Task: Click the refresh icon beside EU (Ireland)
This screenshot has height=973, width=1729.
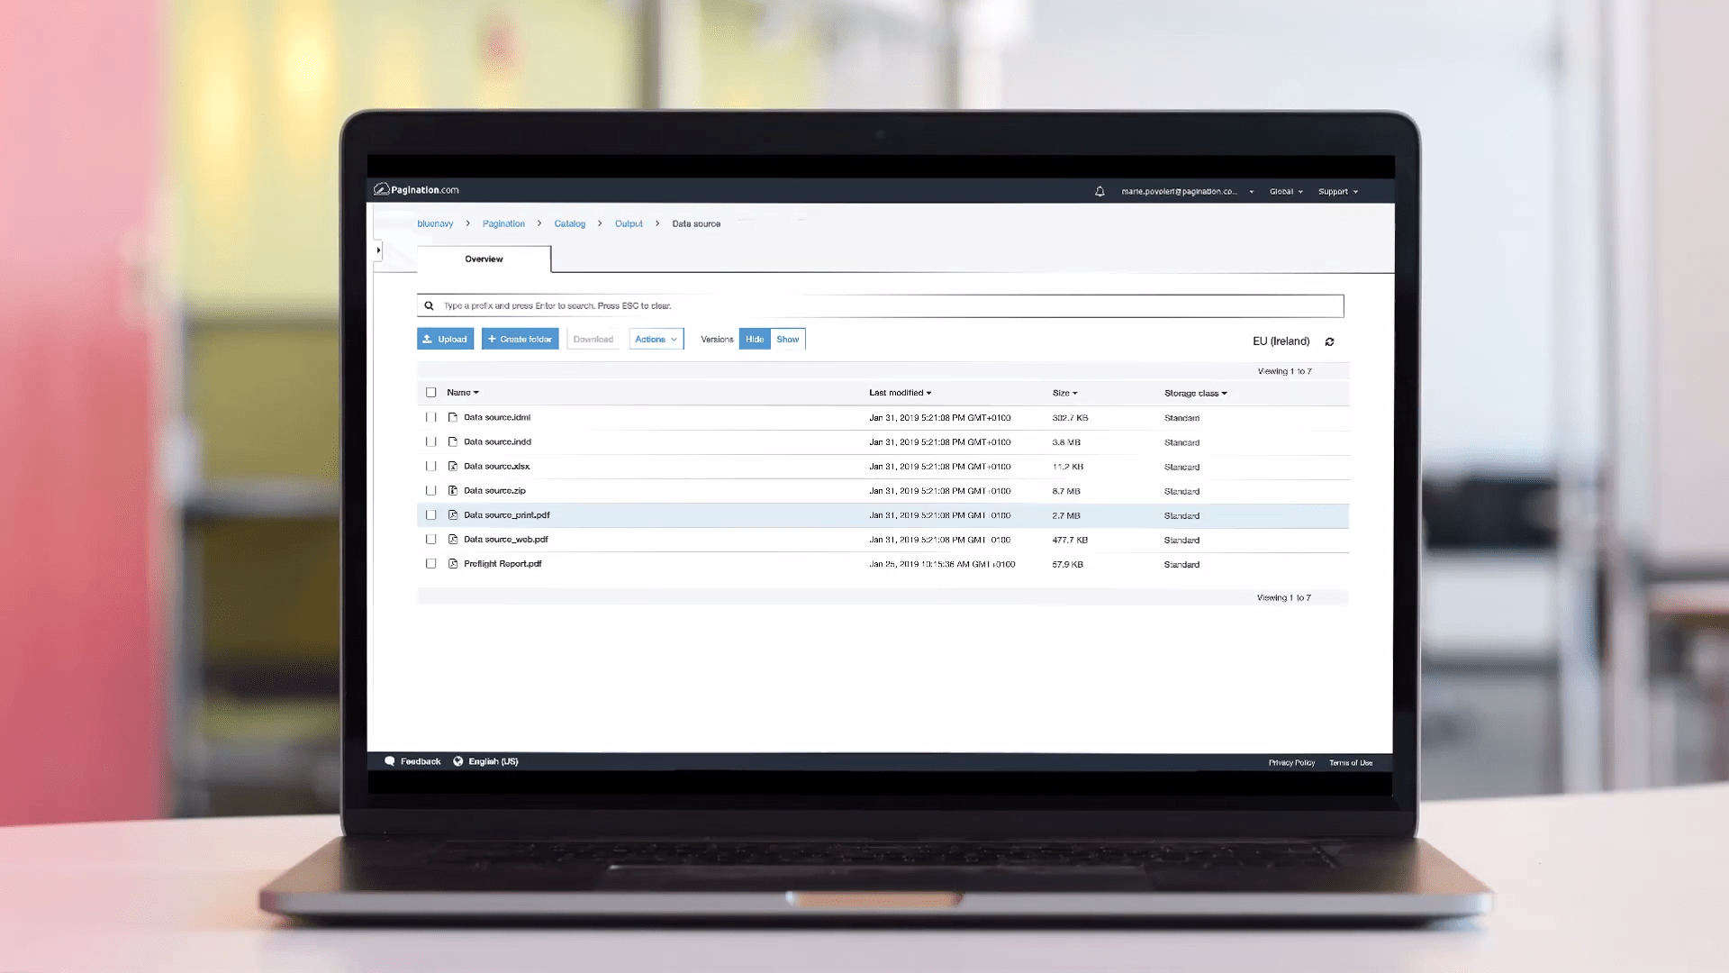Action: [1329, 341]
